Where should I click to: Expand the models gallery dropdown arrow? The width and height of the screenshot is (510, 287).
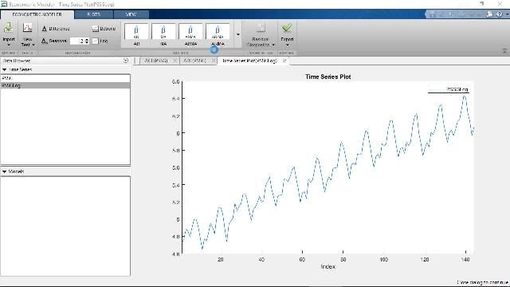tap(238, 35)
